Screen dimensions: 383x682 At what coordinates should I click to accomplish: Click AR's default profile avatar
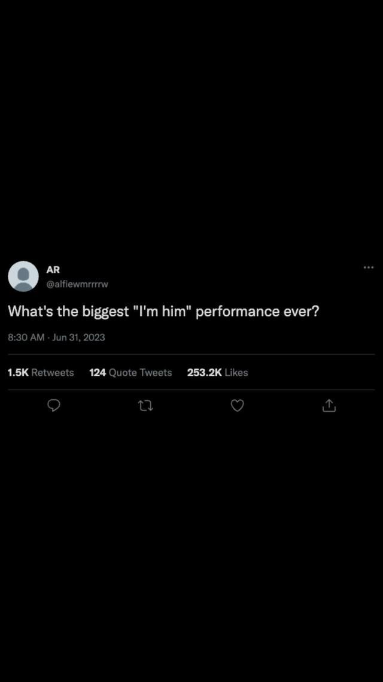23,276
